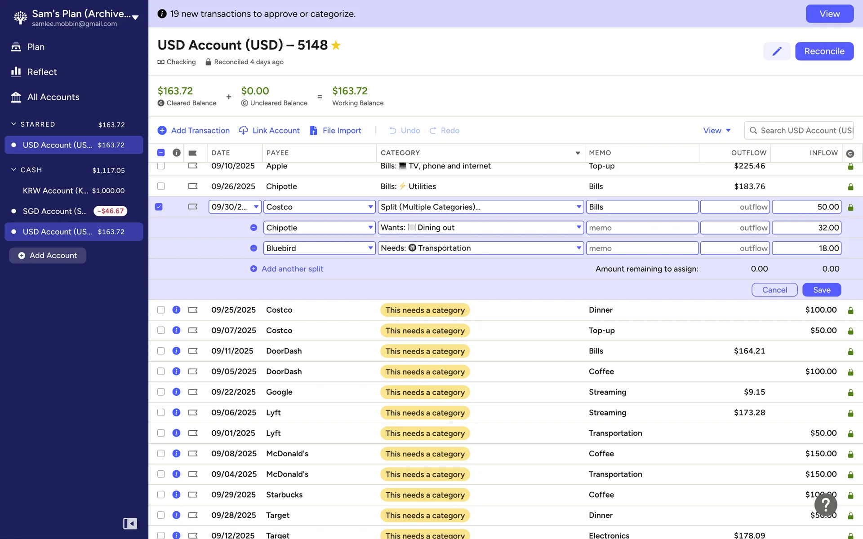The height and width of the screenshot is (539, 863).
Task: Save the split transaction
Action: [x=821, y=290]
